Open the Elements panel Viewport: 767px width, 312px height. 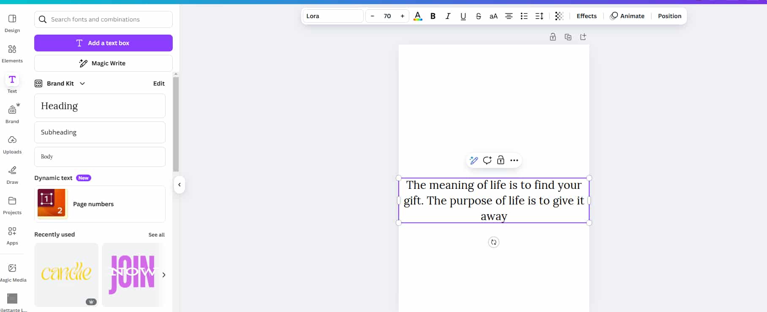(x=12, y=54)
